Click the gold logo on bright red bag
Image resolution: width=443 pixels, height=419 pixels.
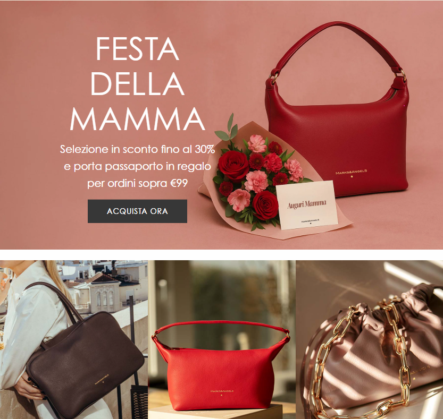point(222,391)
